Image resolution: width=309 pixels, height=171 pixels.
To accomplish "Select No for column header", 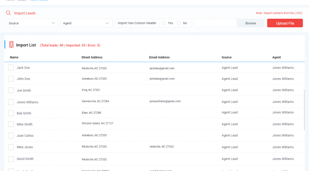I will tap(179, 23).
